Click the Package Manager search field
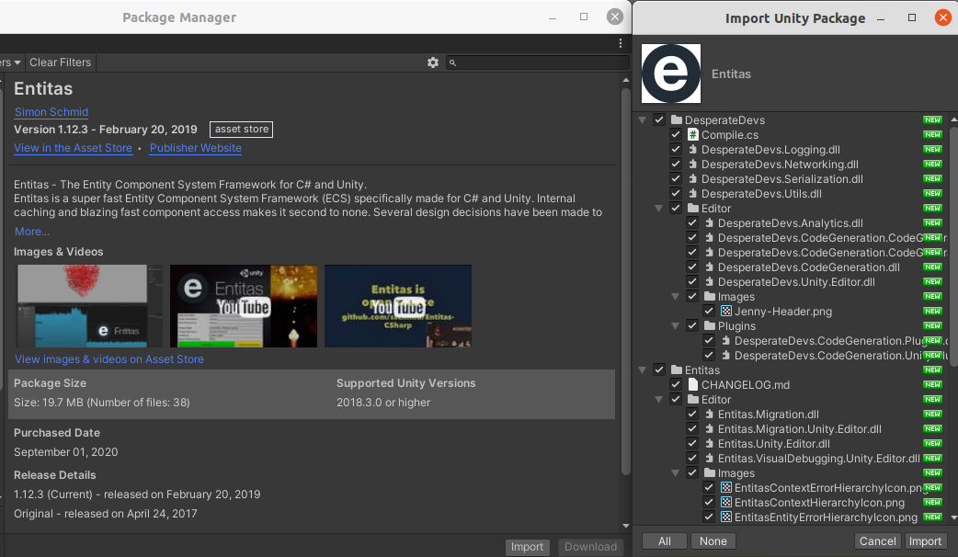 click(538, 63)
